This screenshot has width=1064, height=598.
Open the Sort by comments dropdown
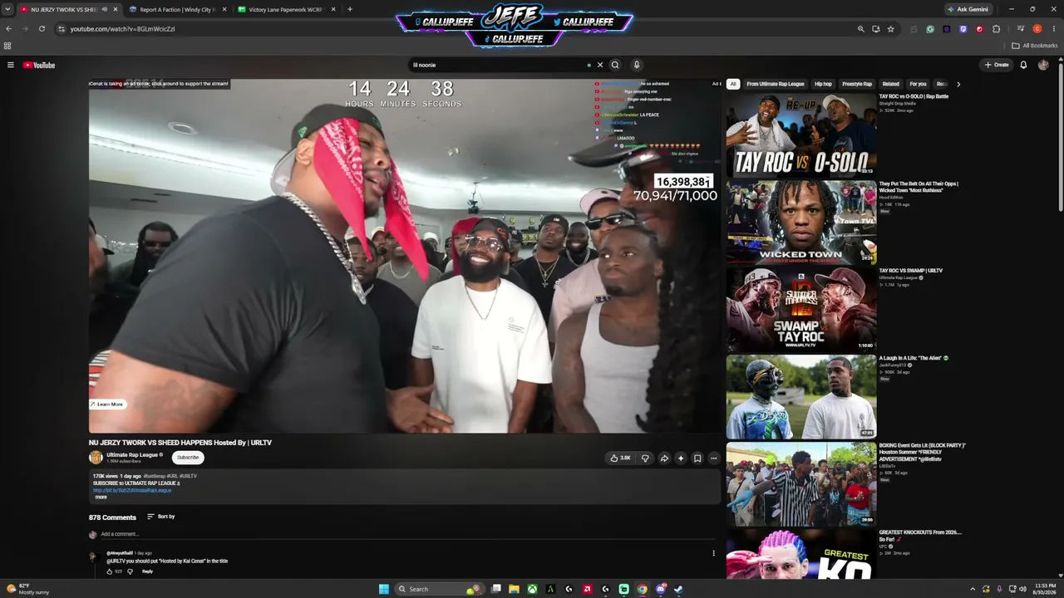(x=161, y=517)
